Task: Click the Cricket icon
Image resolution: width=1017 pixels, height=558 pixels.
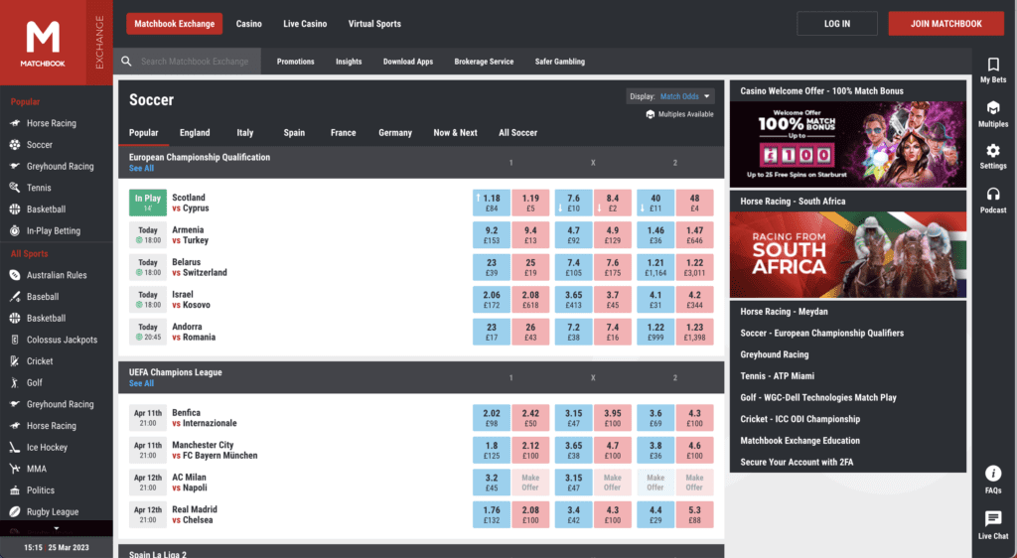Action: [x=15, y=361]
